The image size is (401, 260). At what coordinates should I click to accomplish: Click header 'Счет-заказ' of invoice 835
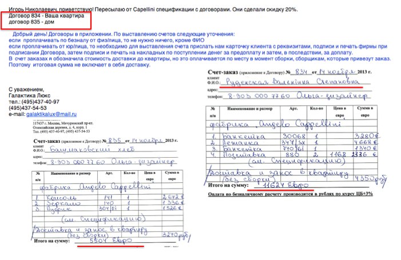(x=47, y=141)
